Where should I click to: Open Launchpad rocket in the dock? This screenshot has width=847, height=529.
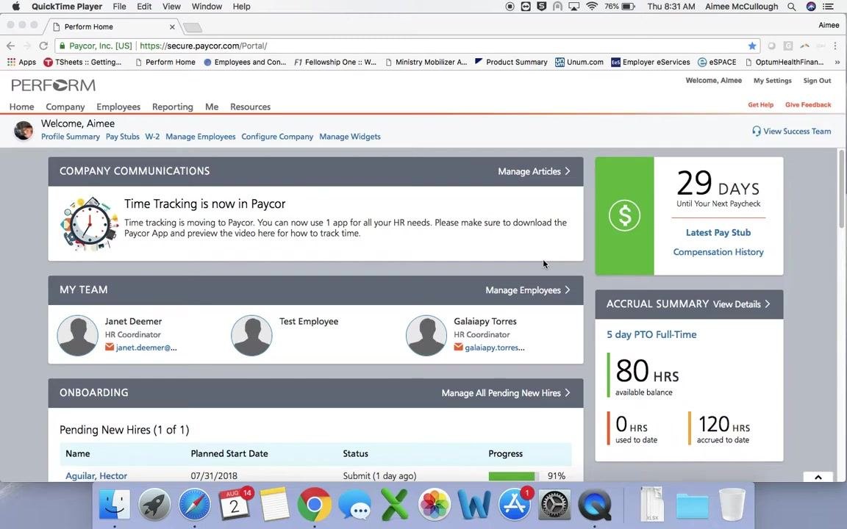click(154, 505)
